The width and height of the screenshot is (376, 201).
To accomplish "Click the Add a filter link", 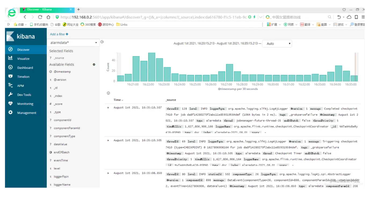I will click(59, 34).
